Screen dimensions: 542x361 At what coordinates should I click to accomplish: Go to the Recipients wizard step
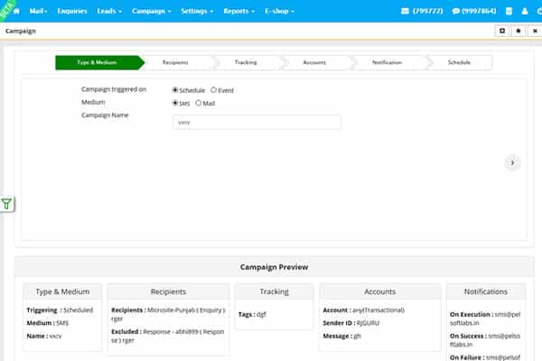coord(177,62)
